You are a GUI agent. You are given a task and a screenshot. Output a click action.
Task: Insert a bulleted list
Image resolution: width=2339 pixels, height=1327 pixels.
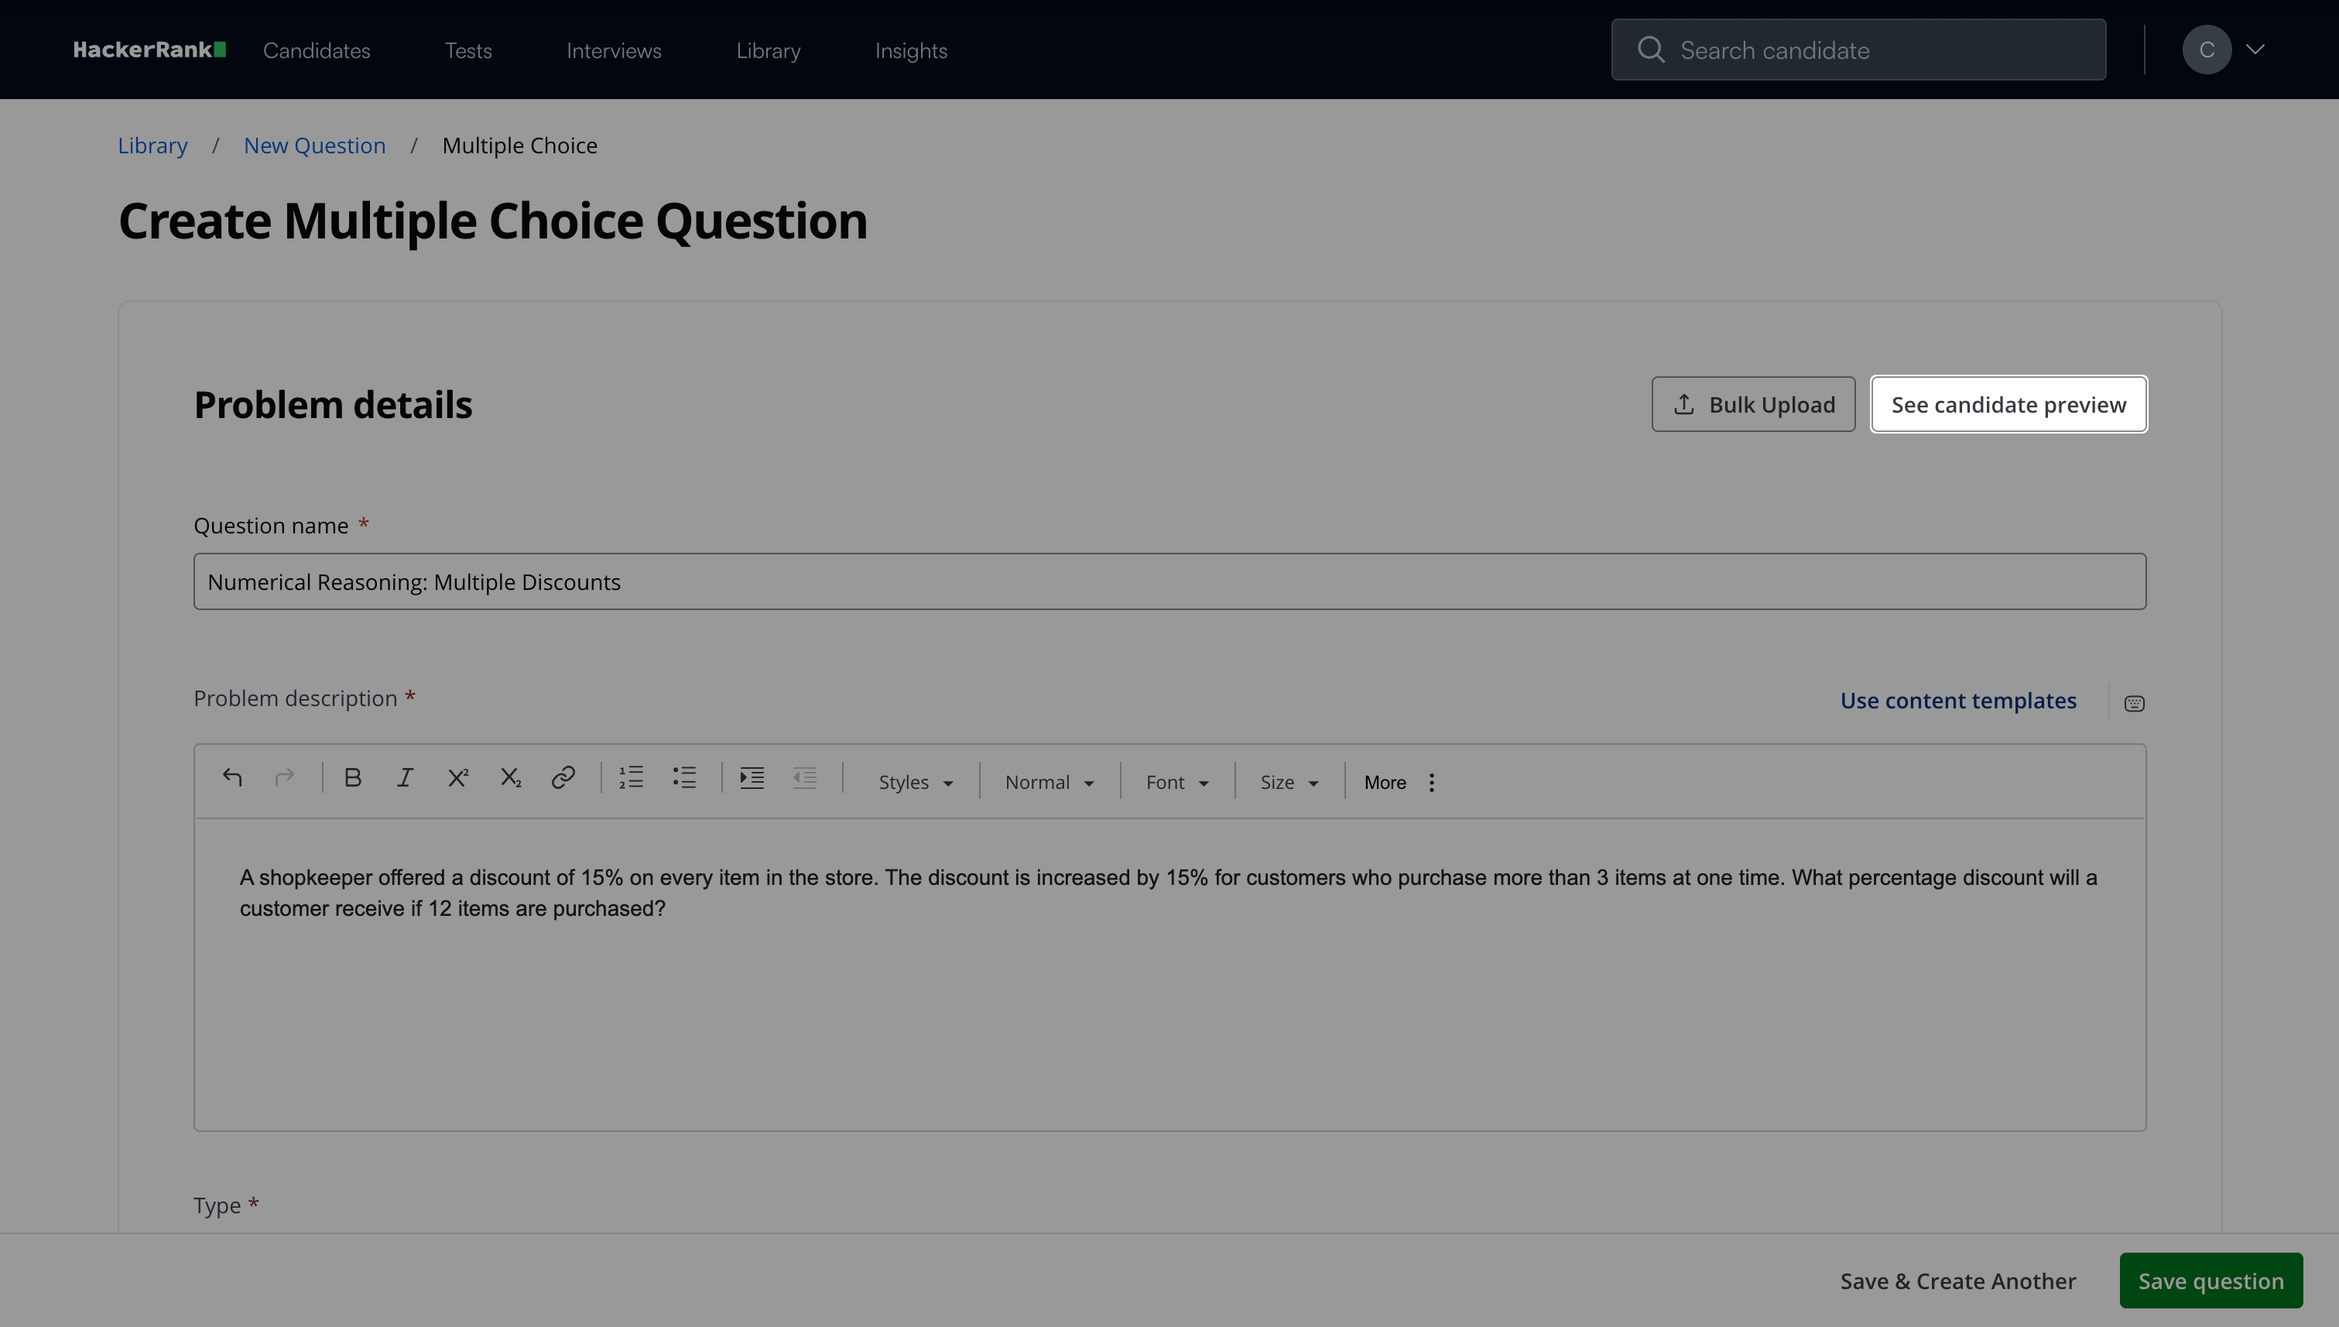coord(684,777)
